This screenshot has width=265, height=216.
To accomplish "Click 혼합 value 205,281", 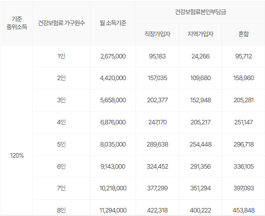I will [244, 100].
